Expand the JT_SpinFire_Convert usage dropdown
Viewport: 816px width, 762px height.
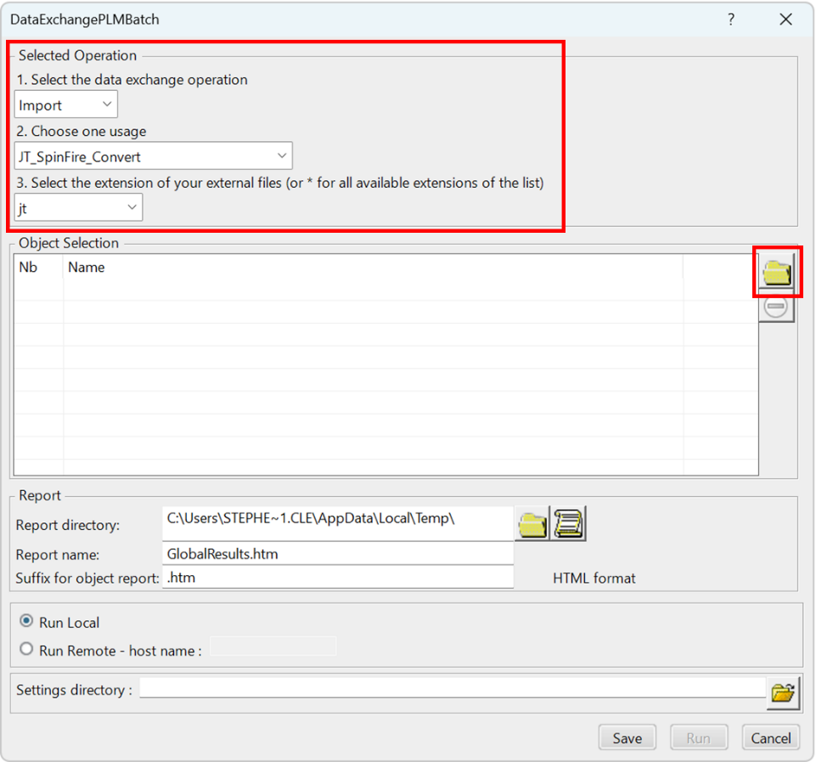[x=153, y=155]
